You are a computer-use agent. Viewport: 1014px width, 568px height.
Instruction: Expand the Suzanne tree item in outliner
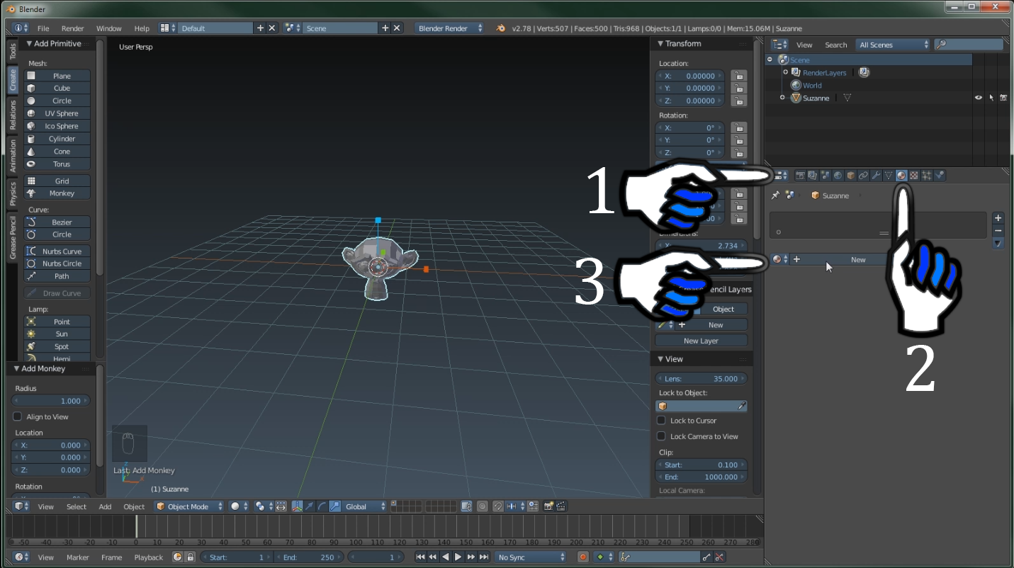[x=782, y=98]
